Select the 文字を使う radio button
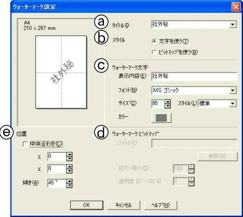243x217 pixels. [155, 41]
